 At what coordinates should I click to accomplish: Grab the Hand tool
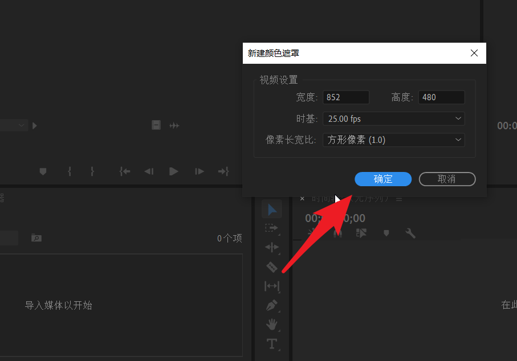coord(272,325)
